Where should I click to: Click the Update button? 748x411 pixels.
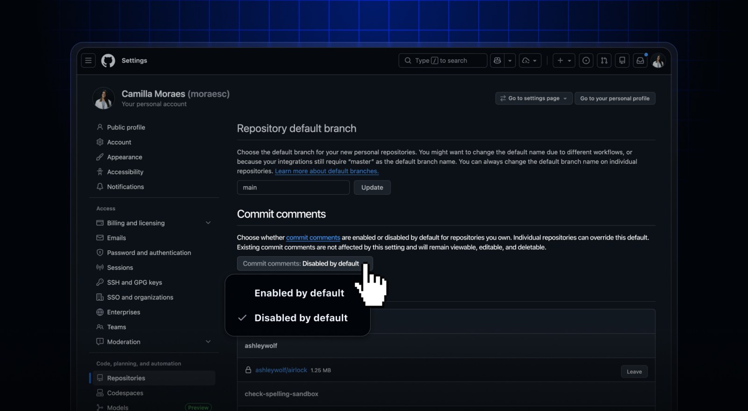(x=372, y=188)
